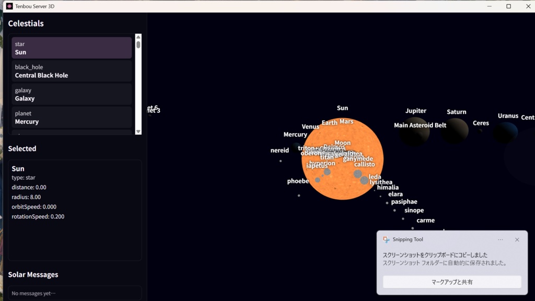Select Galaxy in the Celestials list

[x=71, y=94]
